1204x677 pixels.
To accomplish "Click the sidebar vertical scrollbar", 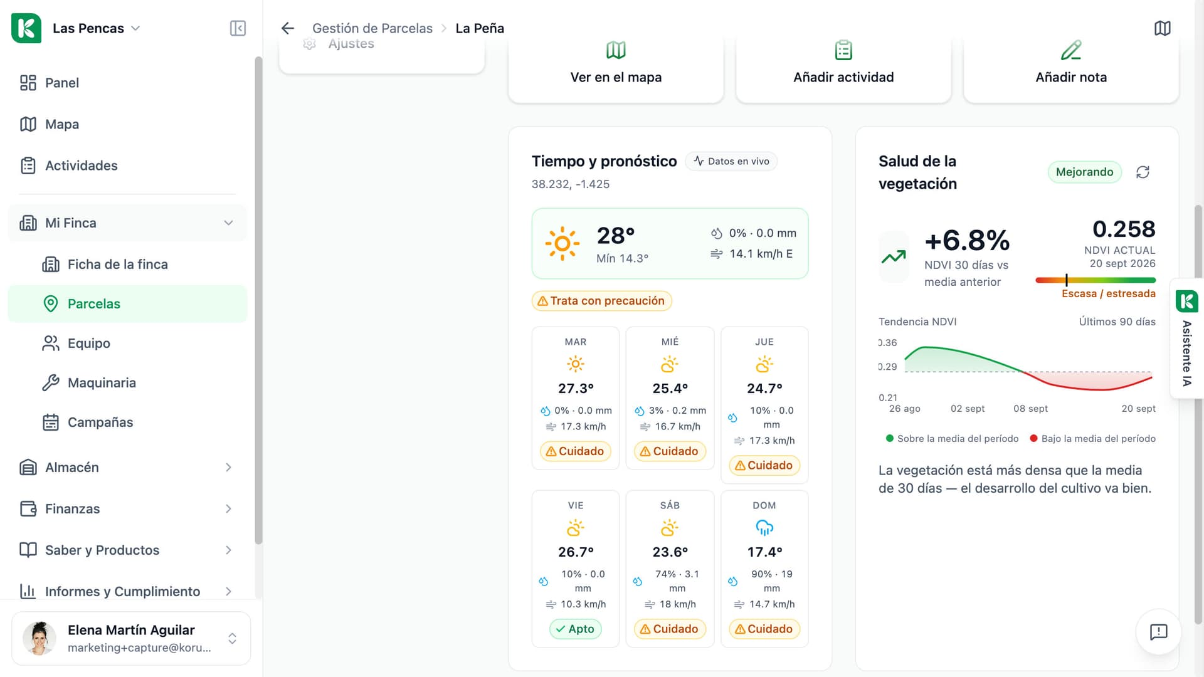I will (x=258, y=301).
